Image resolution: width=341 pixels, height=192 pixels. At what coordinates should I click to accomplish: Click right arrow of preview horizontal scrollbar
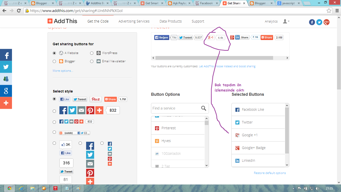287,58
